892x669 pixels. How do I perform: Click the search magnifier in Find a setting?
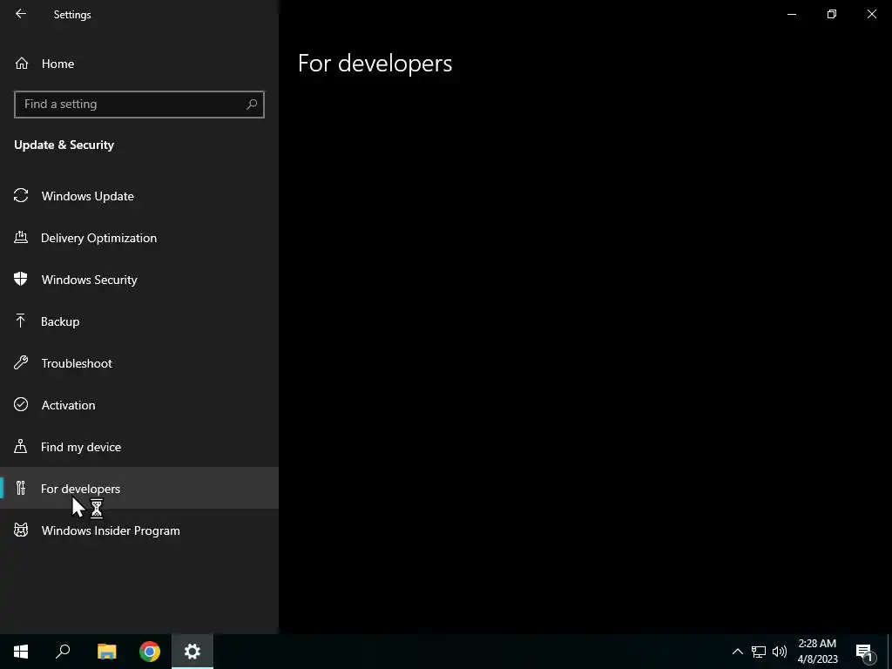[252, 105]
